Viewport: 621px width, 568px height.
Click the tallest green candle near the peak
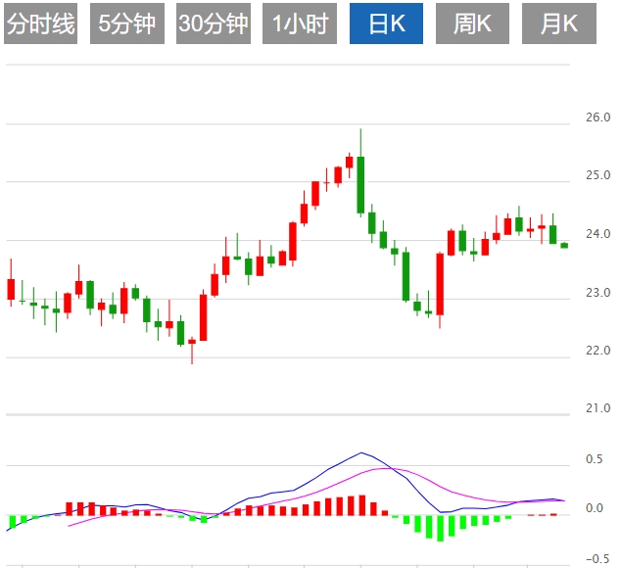[360, 185]
